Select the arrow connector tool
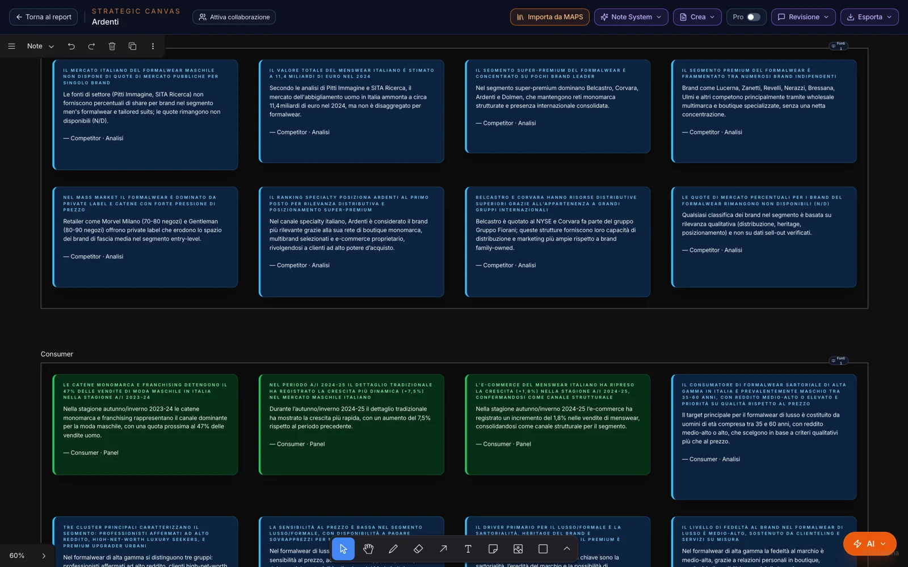The height and width of the screenshot is (567, 908). (x=443, y=549)
